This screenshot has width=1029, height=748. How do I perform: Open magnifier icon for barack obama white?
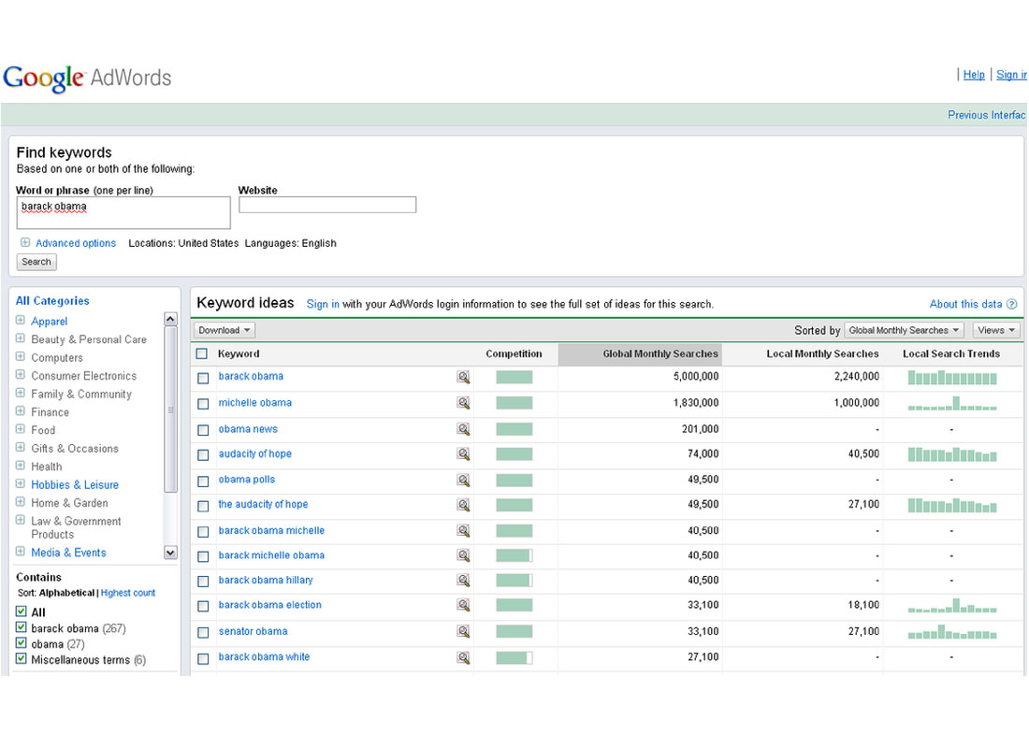[463, 657]
